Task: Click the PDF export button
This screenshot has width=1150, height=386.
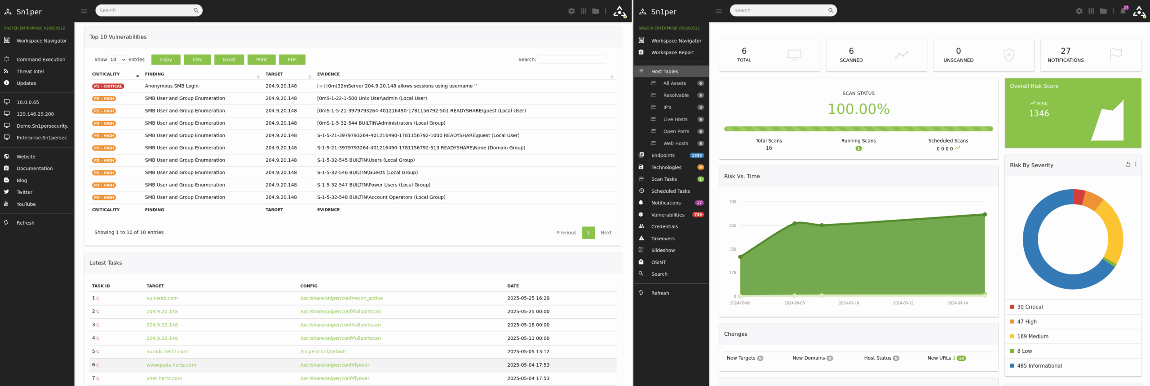Action: pyautogui.click(x=292, y=60)
